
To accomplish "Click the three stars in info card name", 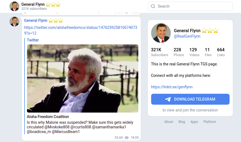I will point(210,31).
